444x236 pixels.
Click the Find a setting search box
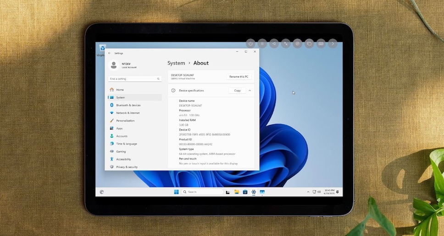(135, 79)
